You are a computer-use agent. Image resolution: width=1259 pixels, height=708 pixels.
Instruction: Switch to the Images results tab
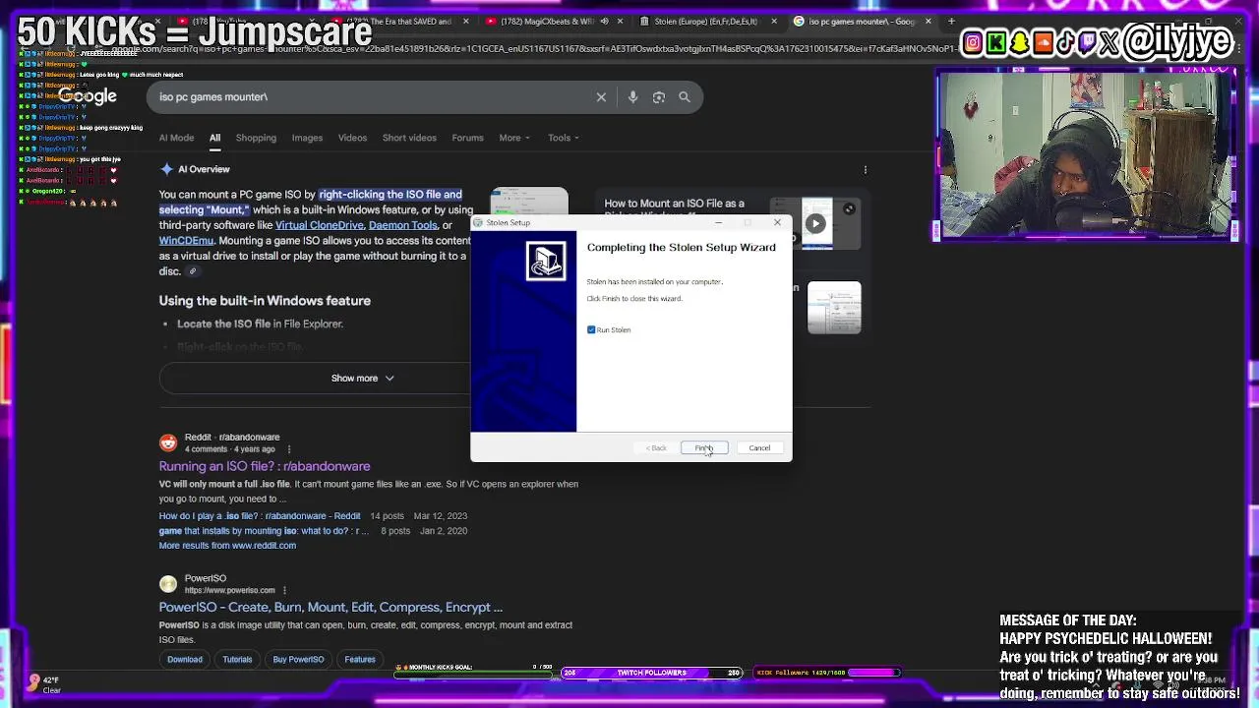click(307, 138)
